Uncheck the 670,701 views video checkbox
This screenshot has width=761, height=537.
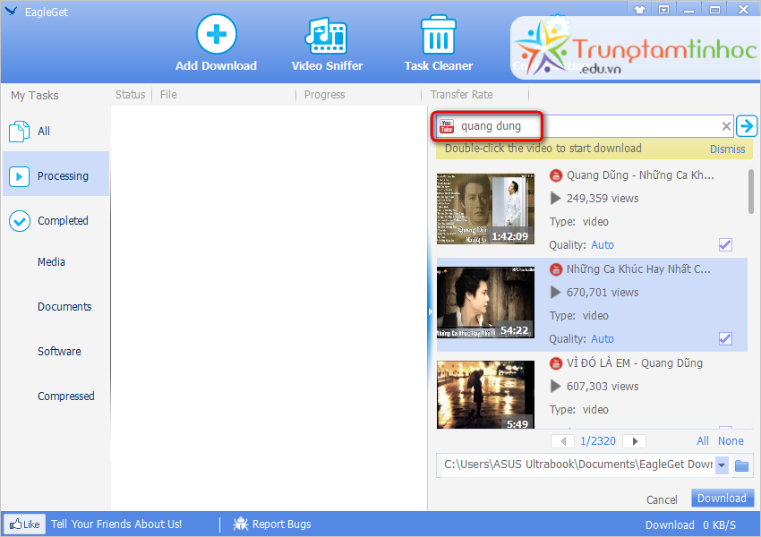click(x=725, y=339)
